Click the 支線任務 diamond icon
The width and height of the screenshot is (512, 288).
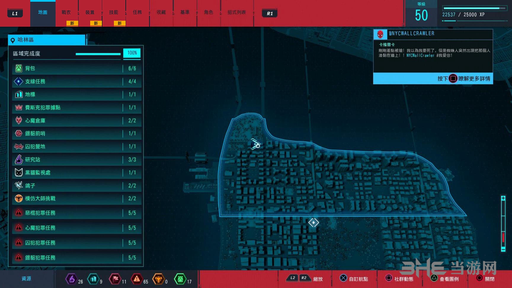(x=18, y=81)
